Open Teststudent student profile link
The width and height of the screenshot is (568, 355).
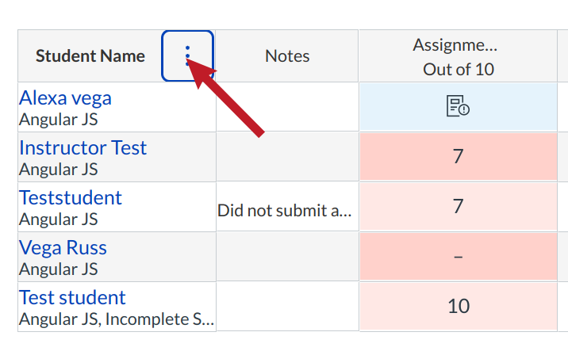coord(71,198)
